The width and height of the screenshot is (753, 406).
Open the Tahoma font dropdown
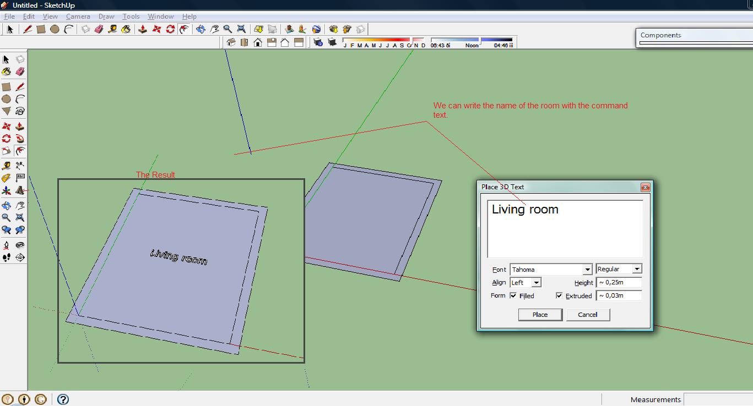point(588,269)
